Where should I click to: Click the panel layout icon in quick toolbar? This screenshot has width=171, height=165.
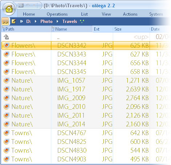pos(21,5)
